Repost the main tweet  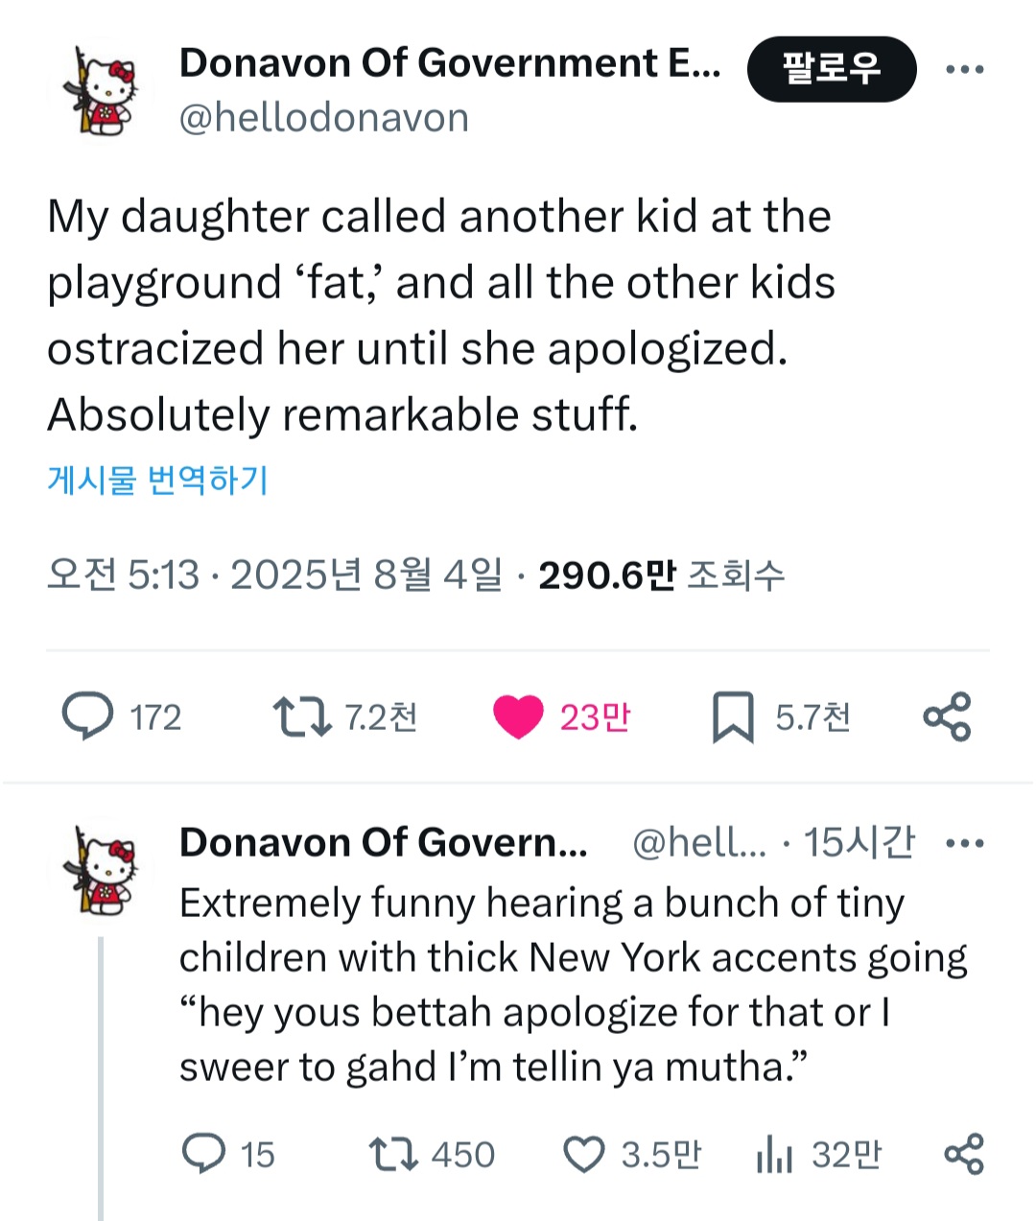point(303,716)
